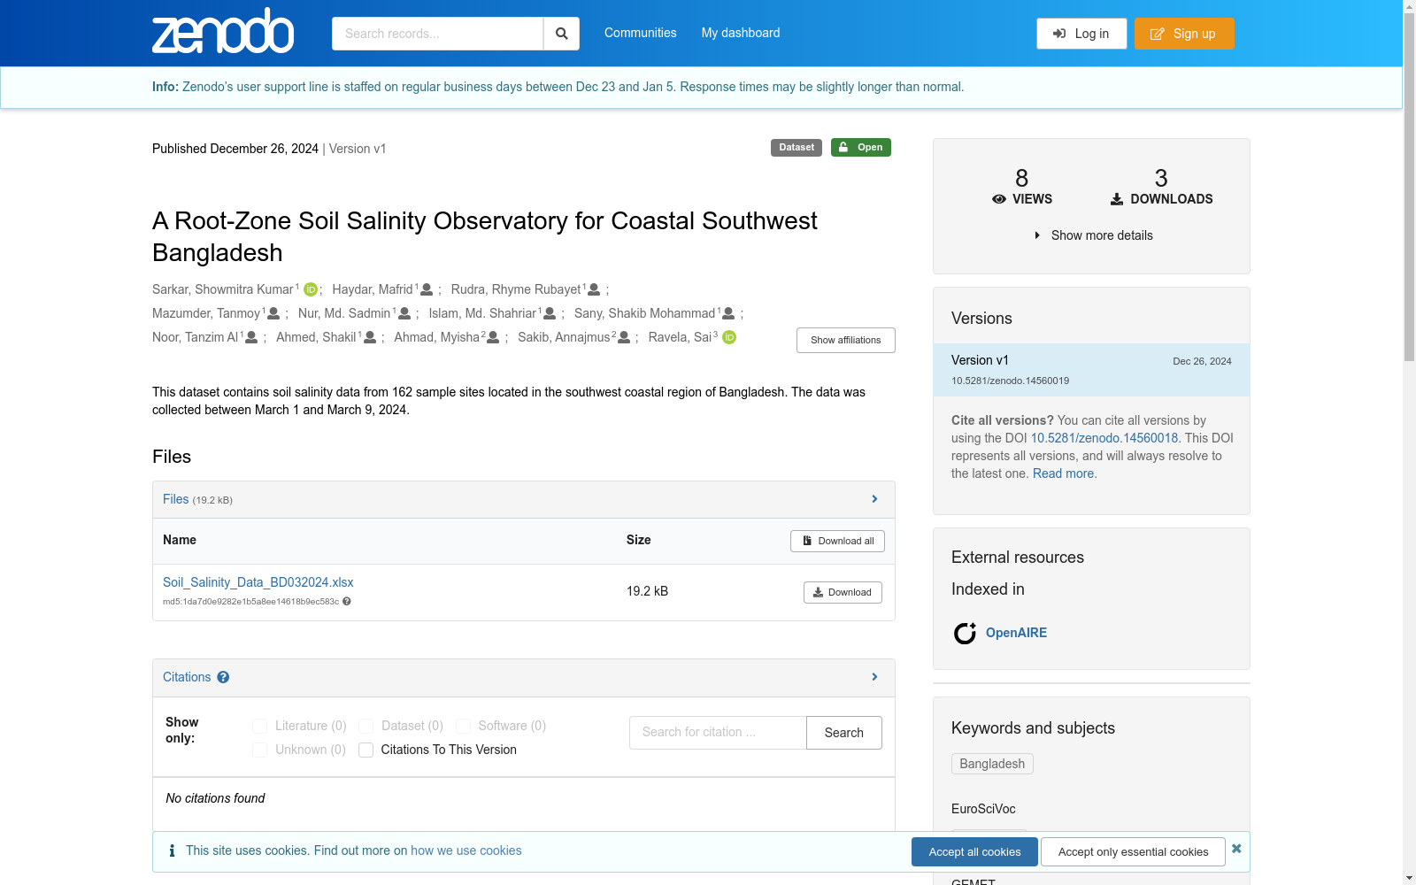
Task: Toggle the Software (0) checkbox
Action: point(463,726)
